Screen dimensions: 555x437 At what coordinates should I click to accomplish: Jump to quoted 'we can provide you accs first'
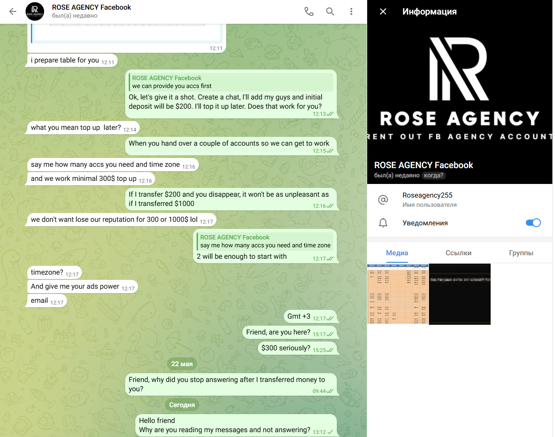231,82
